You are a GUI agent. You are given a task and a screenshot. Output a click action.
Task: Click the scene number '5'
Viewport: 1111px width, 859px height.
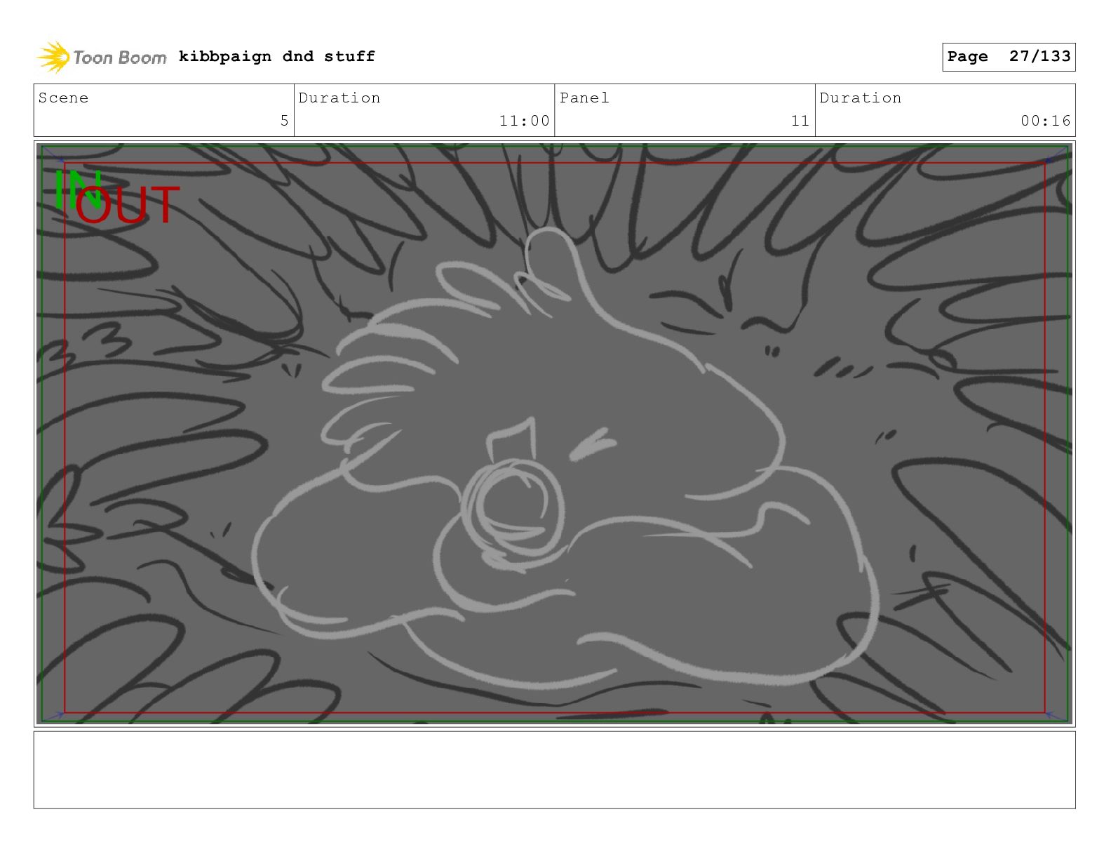pyautogui.click(x=284, y=121)
